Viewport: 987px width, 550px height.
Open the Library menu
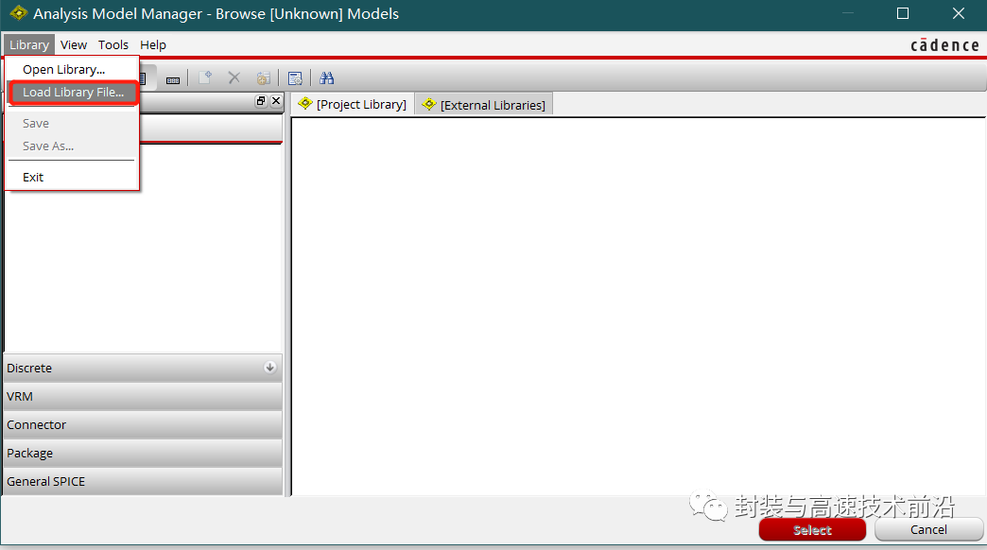point(29,44)
